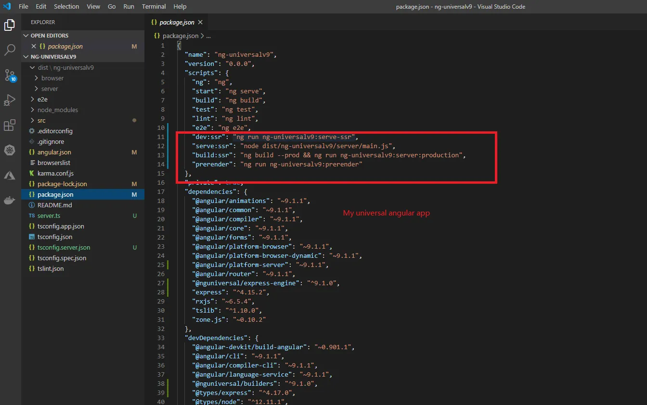Viewport: 647px width, 405px height.
Task: Expand the breadcrumb ellipsis after package.json
Action: click(x=208, y=36)
